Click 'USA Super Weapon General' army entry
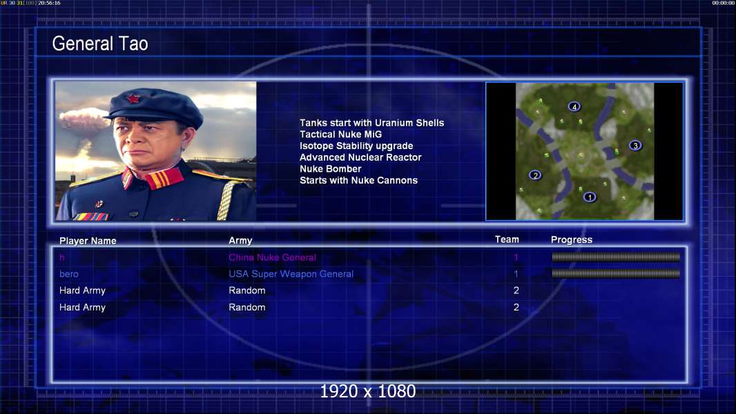The height and width of the screenshot is (414, 736). click(x=291, y=274)
